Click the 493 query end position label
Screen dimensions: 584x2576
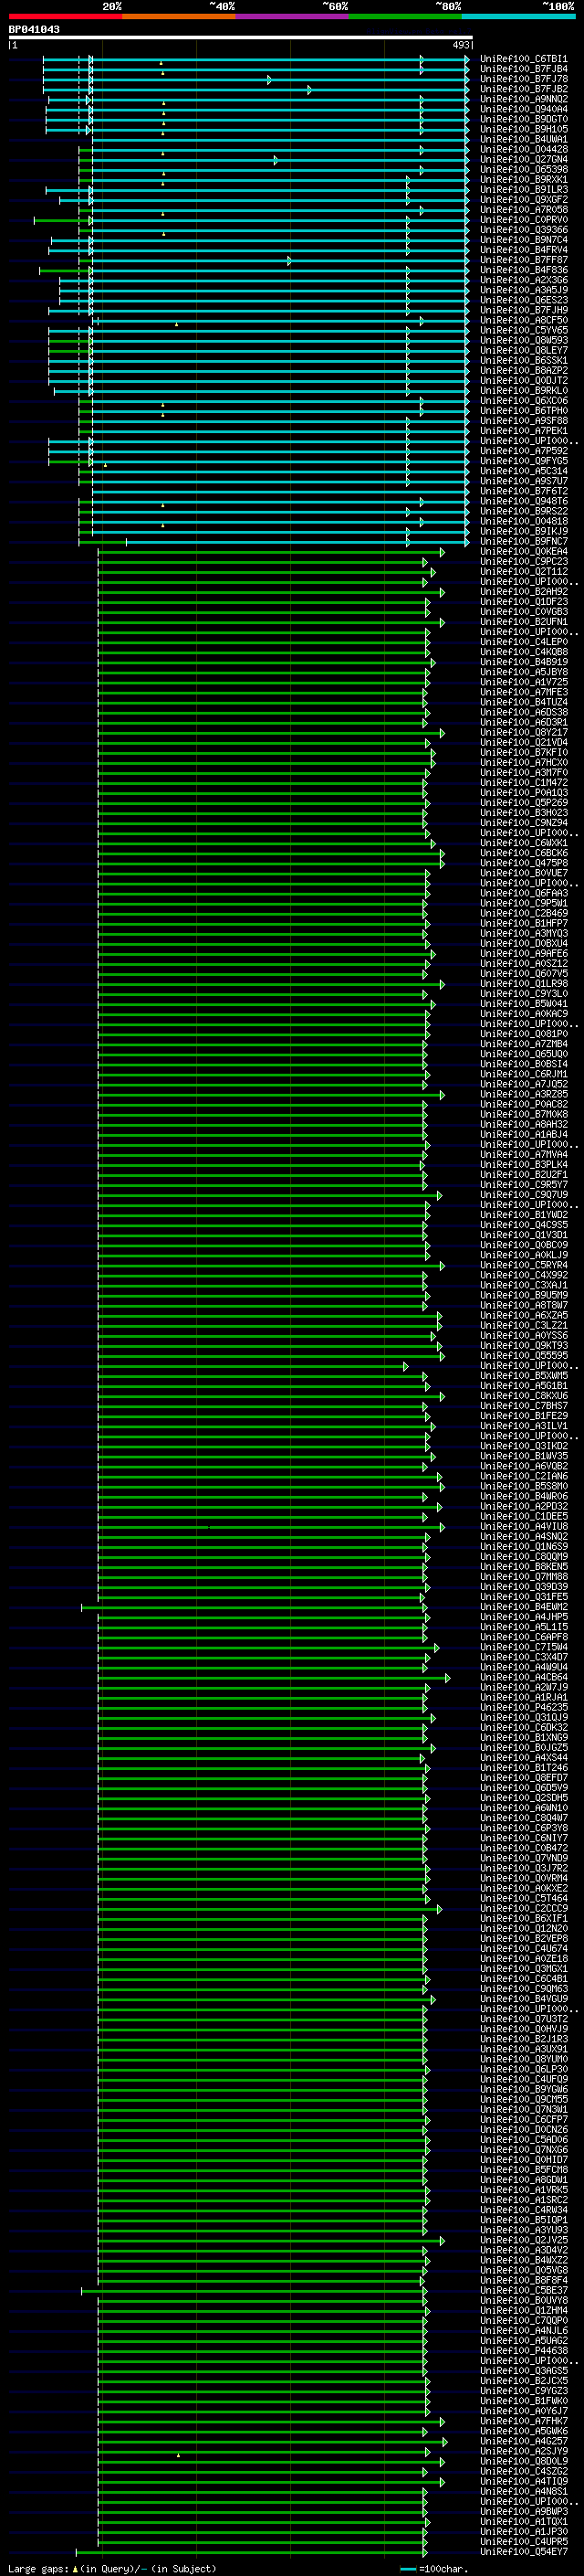point(460,45)
